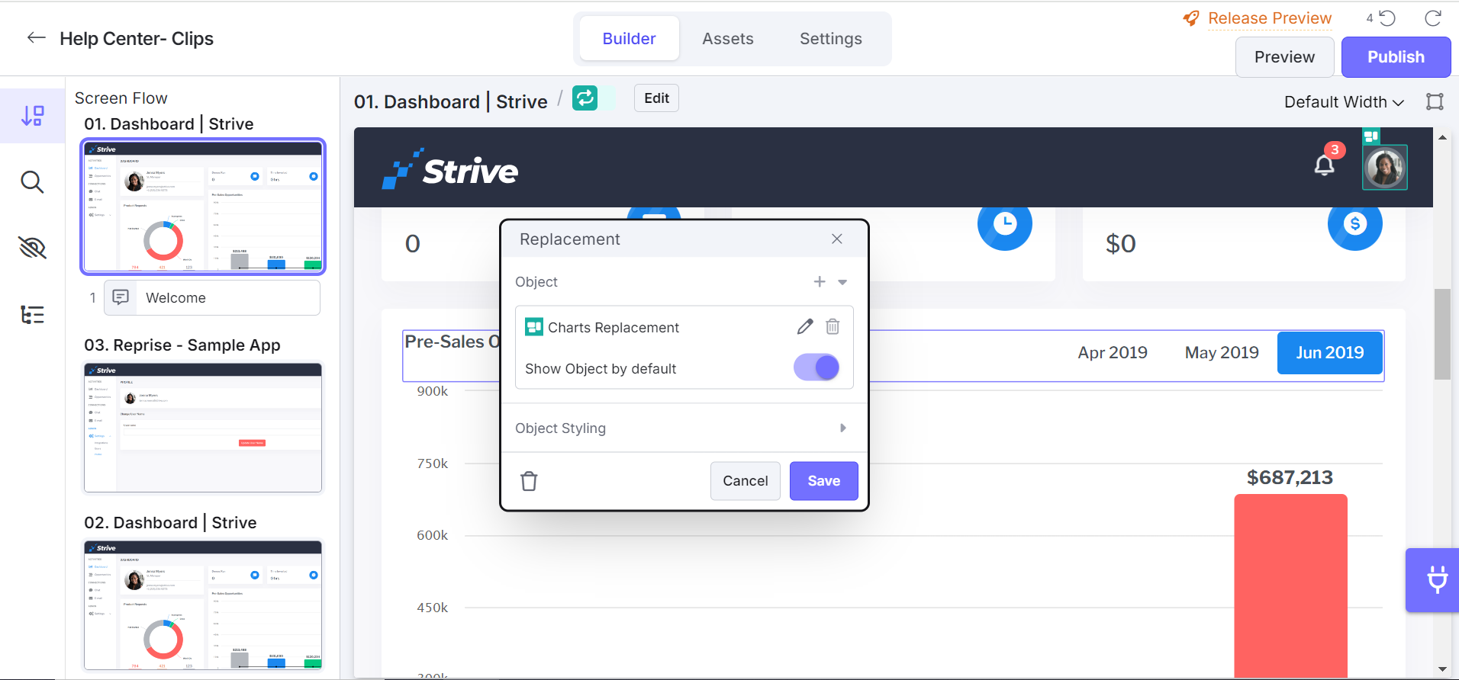Image resolution: width=1459 pixels, height=680 pixels.
Task: Go back using the arrow beside Help Center- Clips
Action: pyautogui.click(x=37, y=38)
